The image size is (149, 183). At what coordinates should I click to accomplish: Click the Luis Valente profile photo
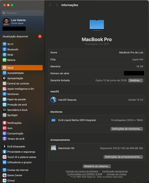pos(6,21)
